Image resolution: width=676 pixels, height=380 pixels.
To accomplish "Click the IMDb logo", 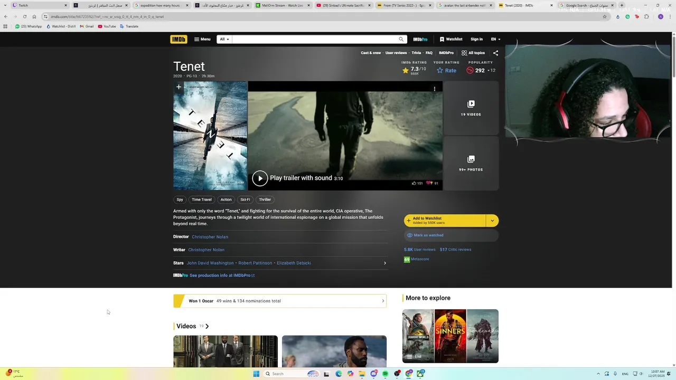I will (179, 39).
